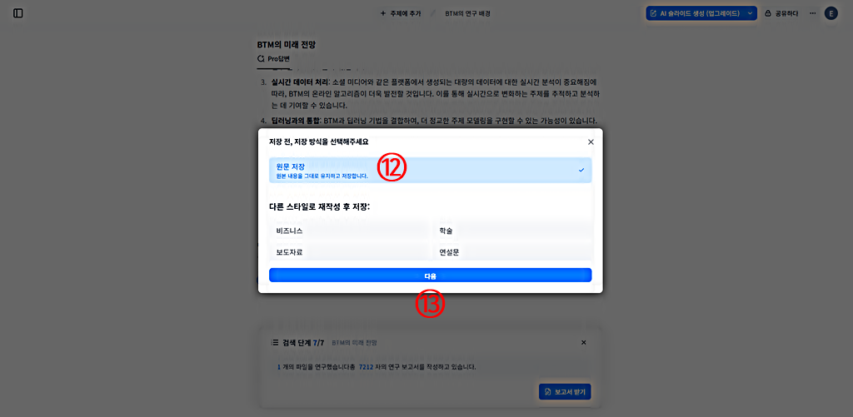
Task: Expand the AI slide generation dropdown arrow
Action: click(x=751, y=13)
